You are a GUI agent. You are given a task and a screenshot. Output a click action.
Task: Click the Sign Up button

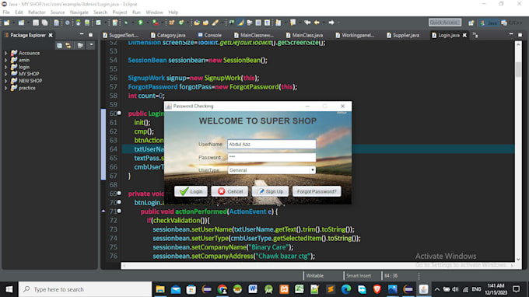click(270, 191)
